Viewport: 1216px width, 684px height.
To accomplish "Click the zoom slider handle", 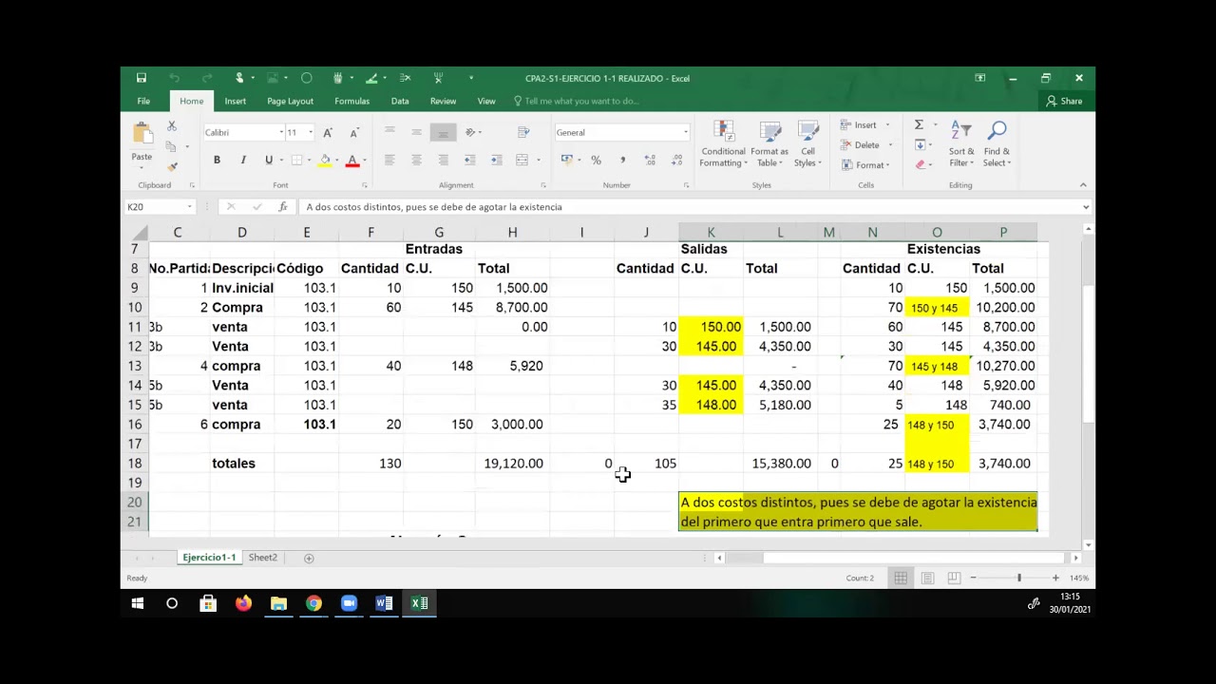I will pos(1019,578).
